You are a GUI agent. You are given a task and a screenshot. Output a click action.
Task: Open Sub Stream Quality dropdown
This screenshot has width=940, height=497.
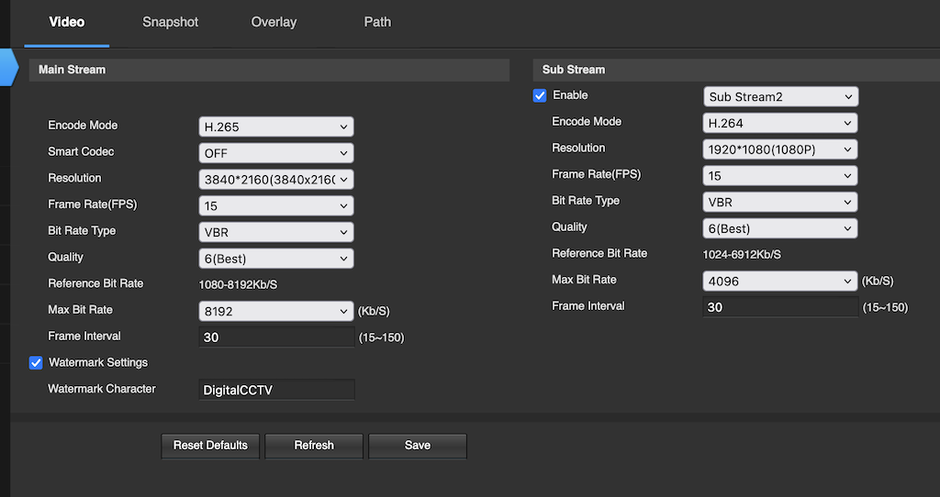click(780, 228)
